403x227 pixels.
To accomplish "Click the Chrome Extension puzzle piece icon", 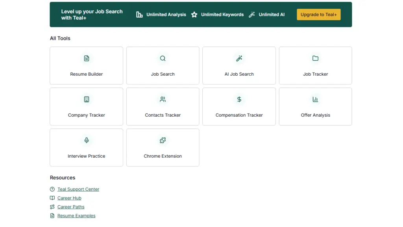I will point(163,140).
